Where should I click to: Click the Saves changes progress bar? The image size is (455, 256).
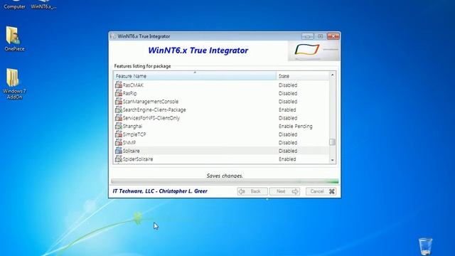pyautogui.click(x=225, y=181)
